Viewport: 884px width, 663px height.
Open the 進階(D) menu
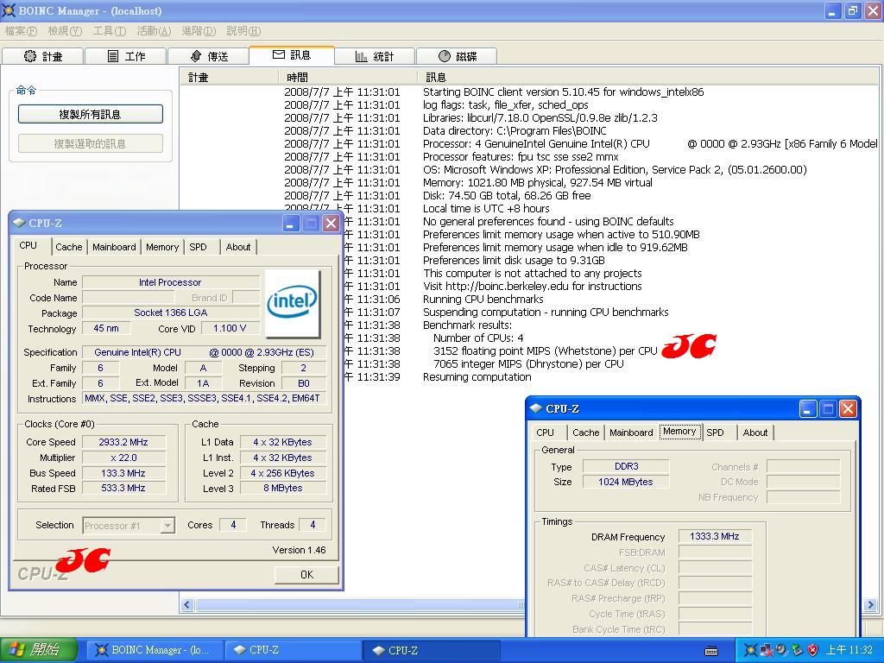click(199, 31)
